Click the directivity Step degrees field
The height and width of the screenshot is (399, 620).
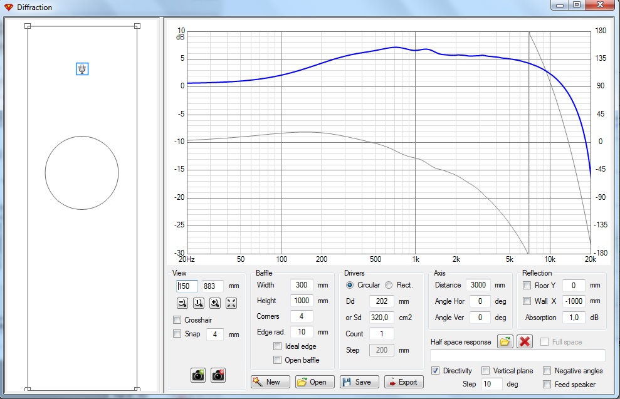491,384
